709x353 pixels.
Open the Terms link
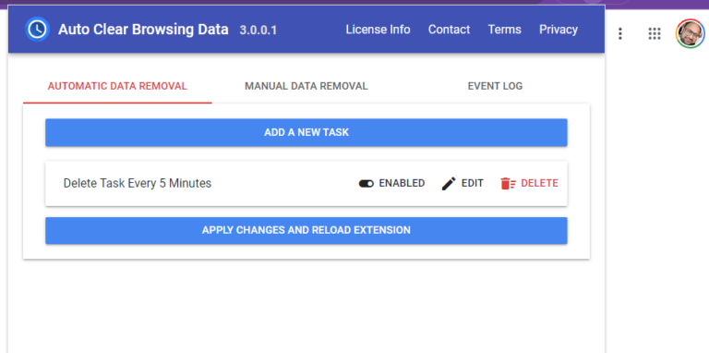click(x=505, y=30)
